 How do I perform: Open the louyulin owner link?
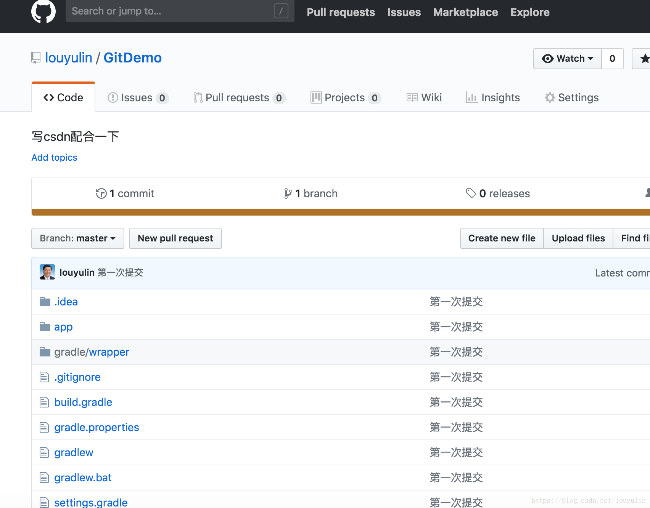pyautogui.click(x=69, y=58)
